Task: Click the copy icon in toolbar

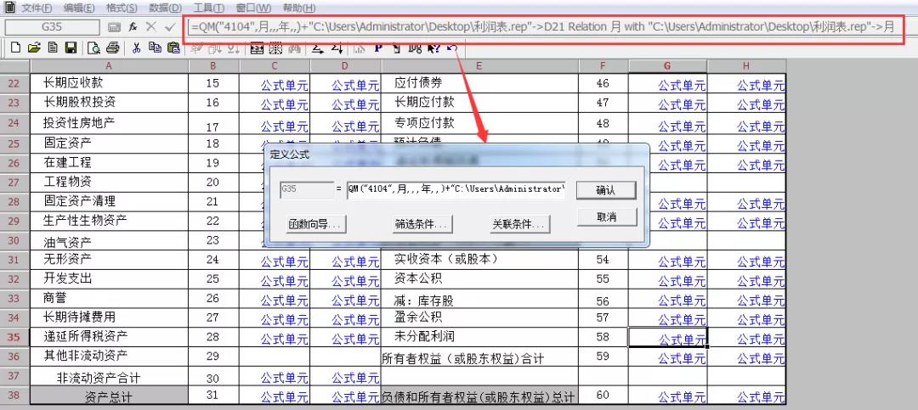Action: 155,48
